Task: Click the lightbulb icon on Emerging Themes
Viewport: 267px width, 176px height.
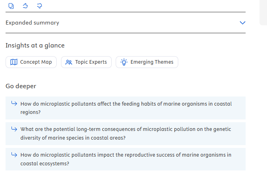Action: 124,62
